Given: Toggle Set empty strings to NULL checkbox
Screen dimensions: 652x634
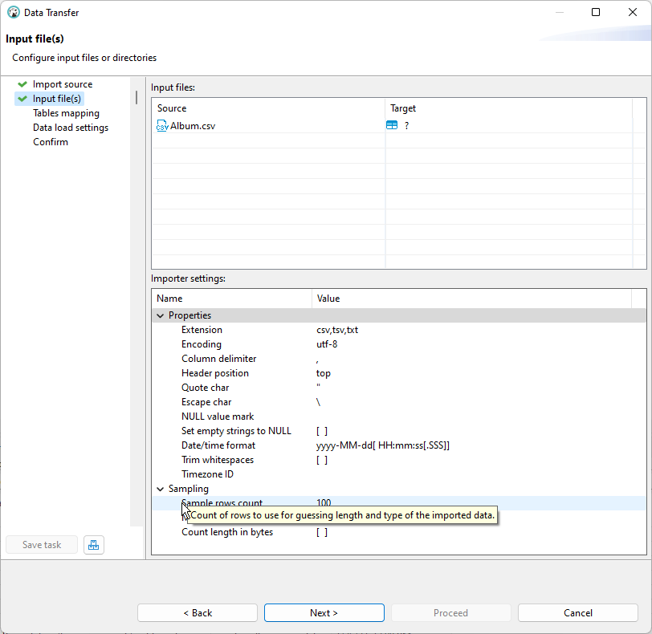Looking at the screenshot, I should pyautogui.click(x=320, y=430).
